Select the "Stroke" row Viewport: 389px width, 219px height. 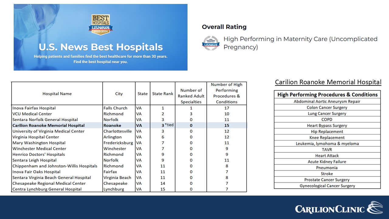click(x=327, y=174)
